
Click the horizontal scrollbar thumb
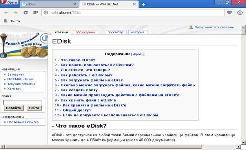point(103,147)
